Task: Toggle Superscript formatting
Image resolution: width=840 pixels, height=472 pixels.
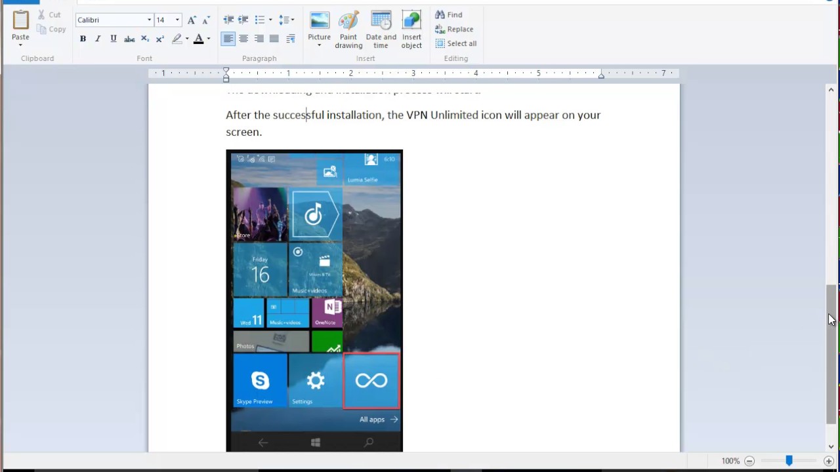Action: pyautogui.click(x=160, y=39)
